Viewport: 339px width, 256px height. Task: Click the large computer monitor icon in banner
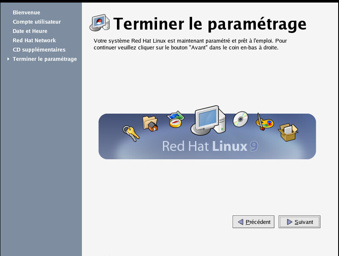pyautogui.click(x=208, y=120)
